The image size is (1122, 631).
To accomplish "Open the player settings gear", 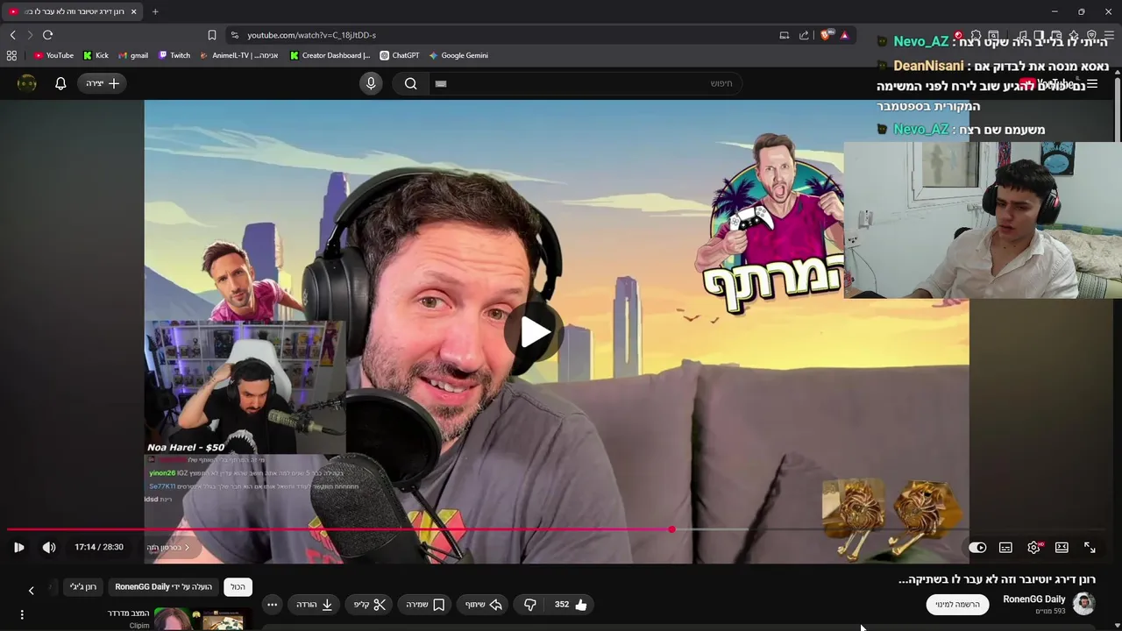I will 1033,548.
